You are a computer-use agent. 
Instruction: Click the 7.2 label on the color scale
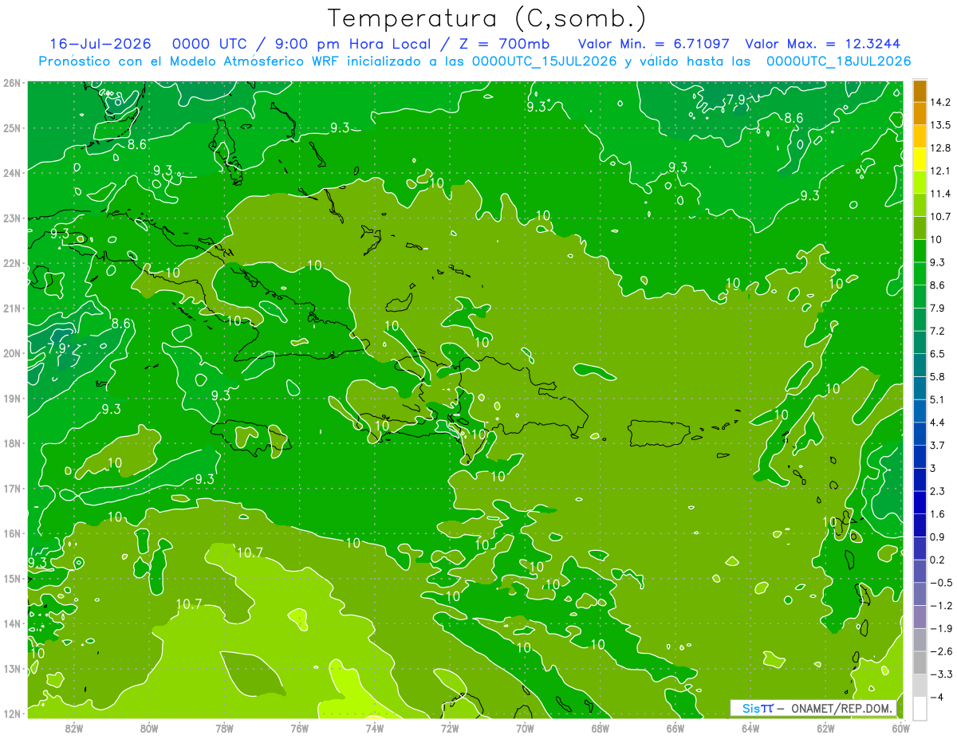pos(938,331)
